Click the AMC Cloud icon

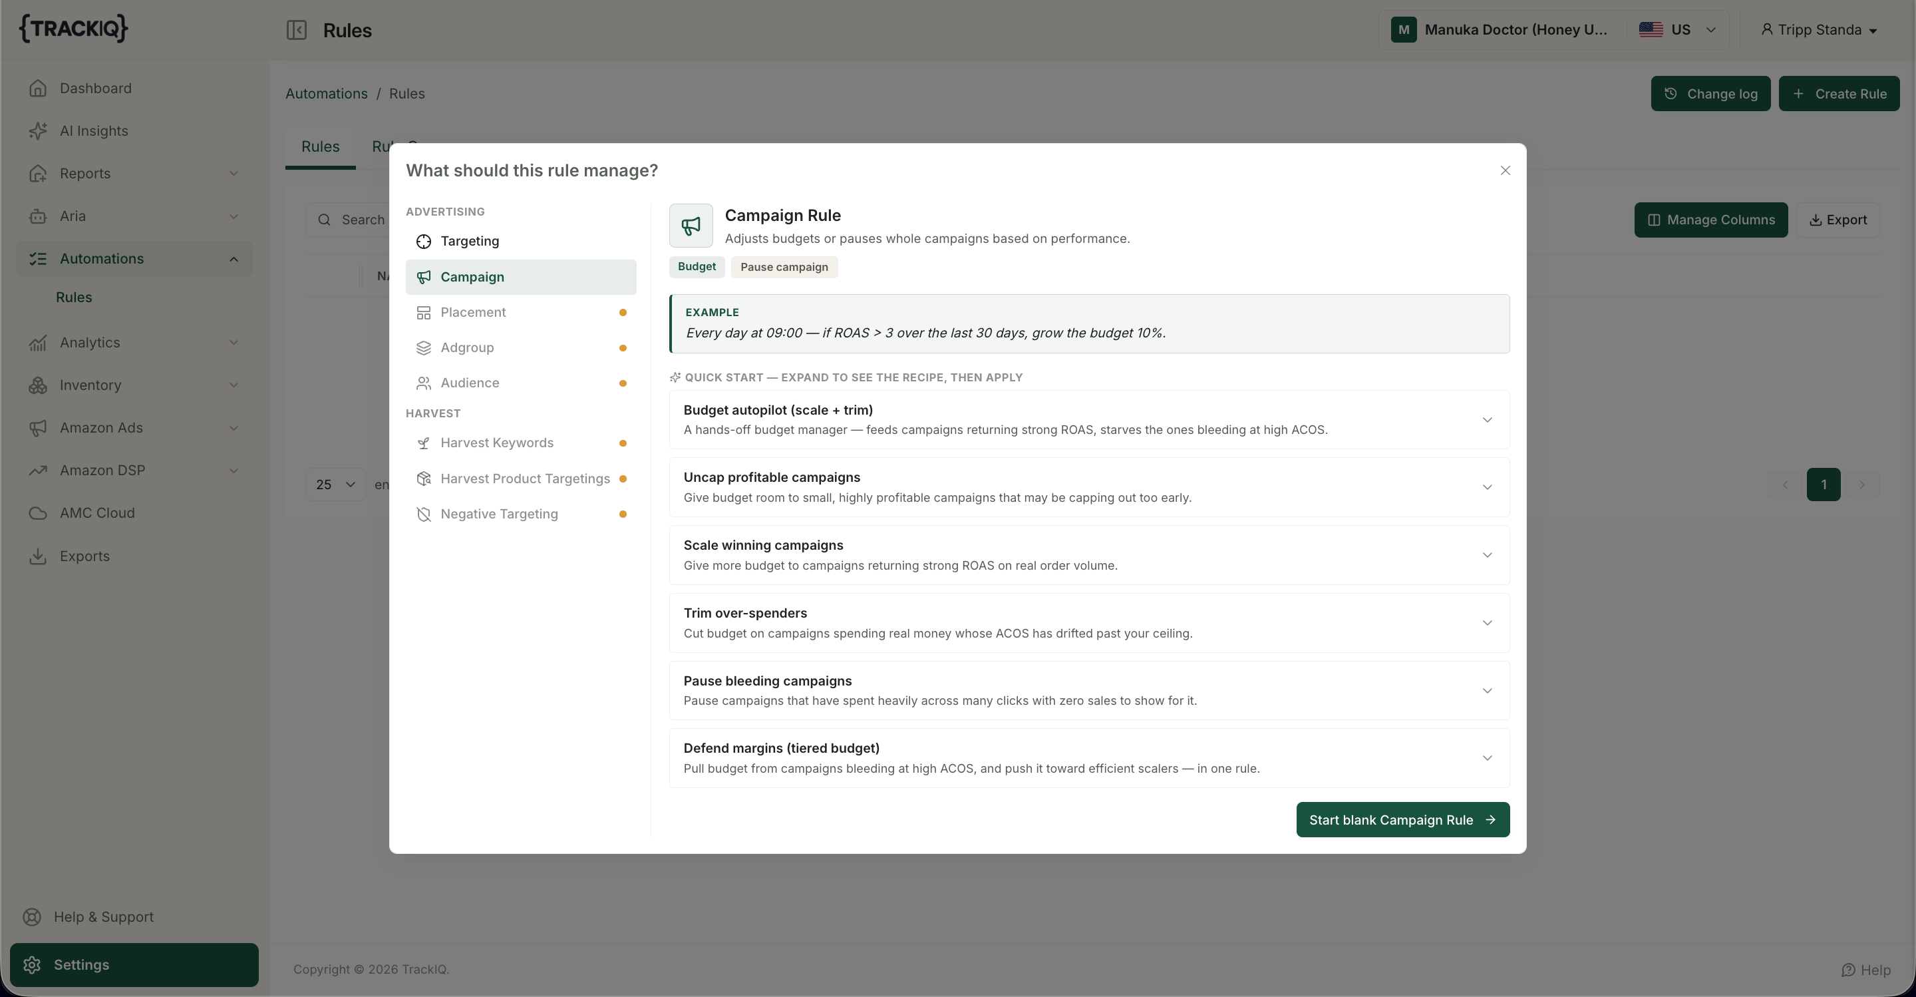point(38,513)
